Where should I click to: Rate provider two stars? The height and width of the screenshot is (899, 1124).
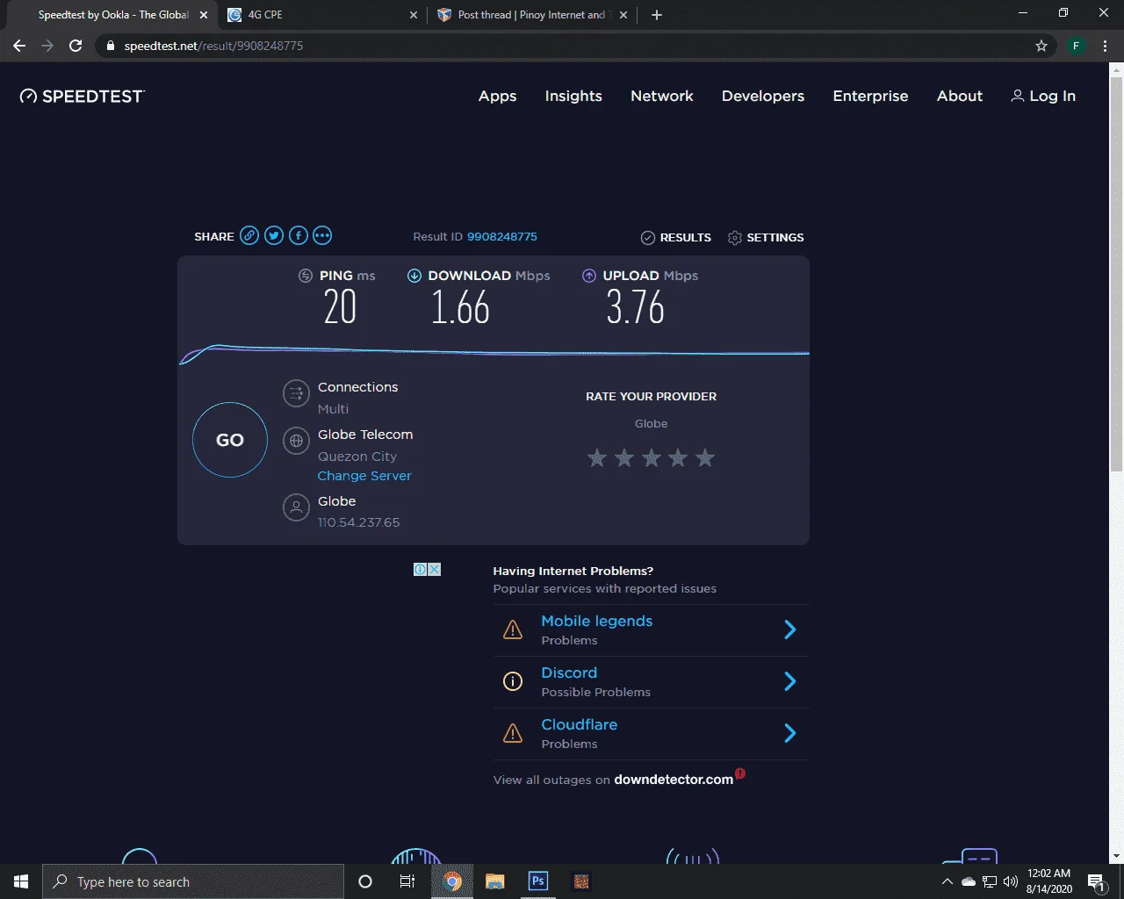coord(624,457)
